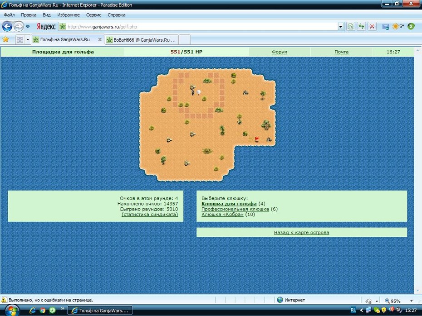Click the browser Back arrow button
The width and height of the screenshot is (422, 316).
click(x=7, y=26)
